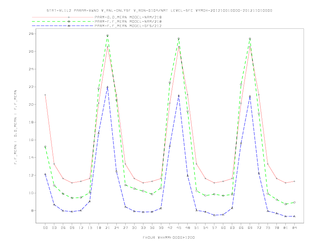Click y-axis tick label 10
The width and height of the screenshot is (321, 248).
pos(31,193)
